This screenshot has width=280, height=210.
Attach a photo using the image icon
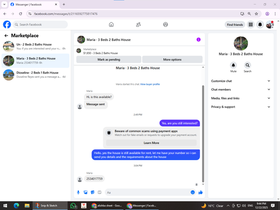tap(86, 192)
